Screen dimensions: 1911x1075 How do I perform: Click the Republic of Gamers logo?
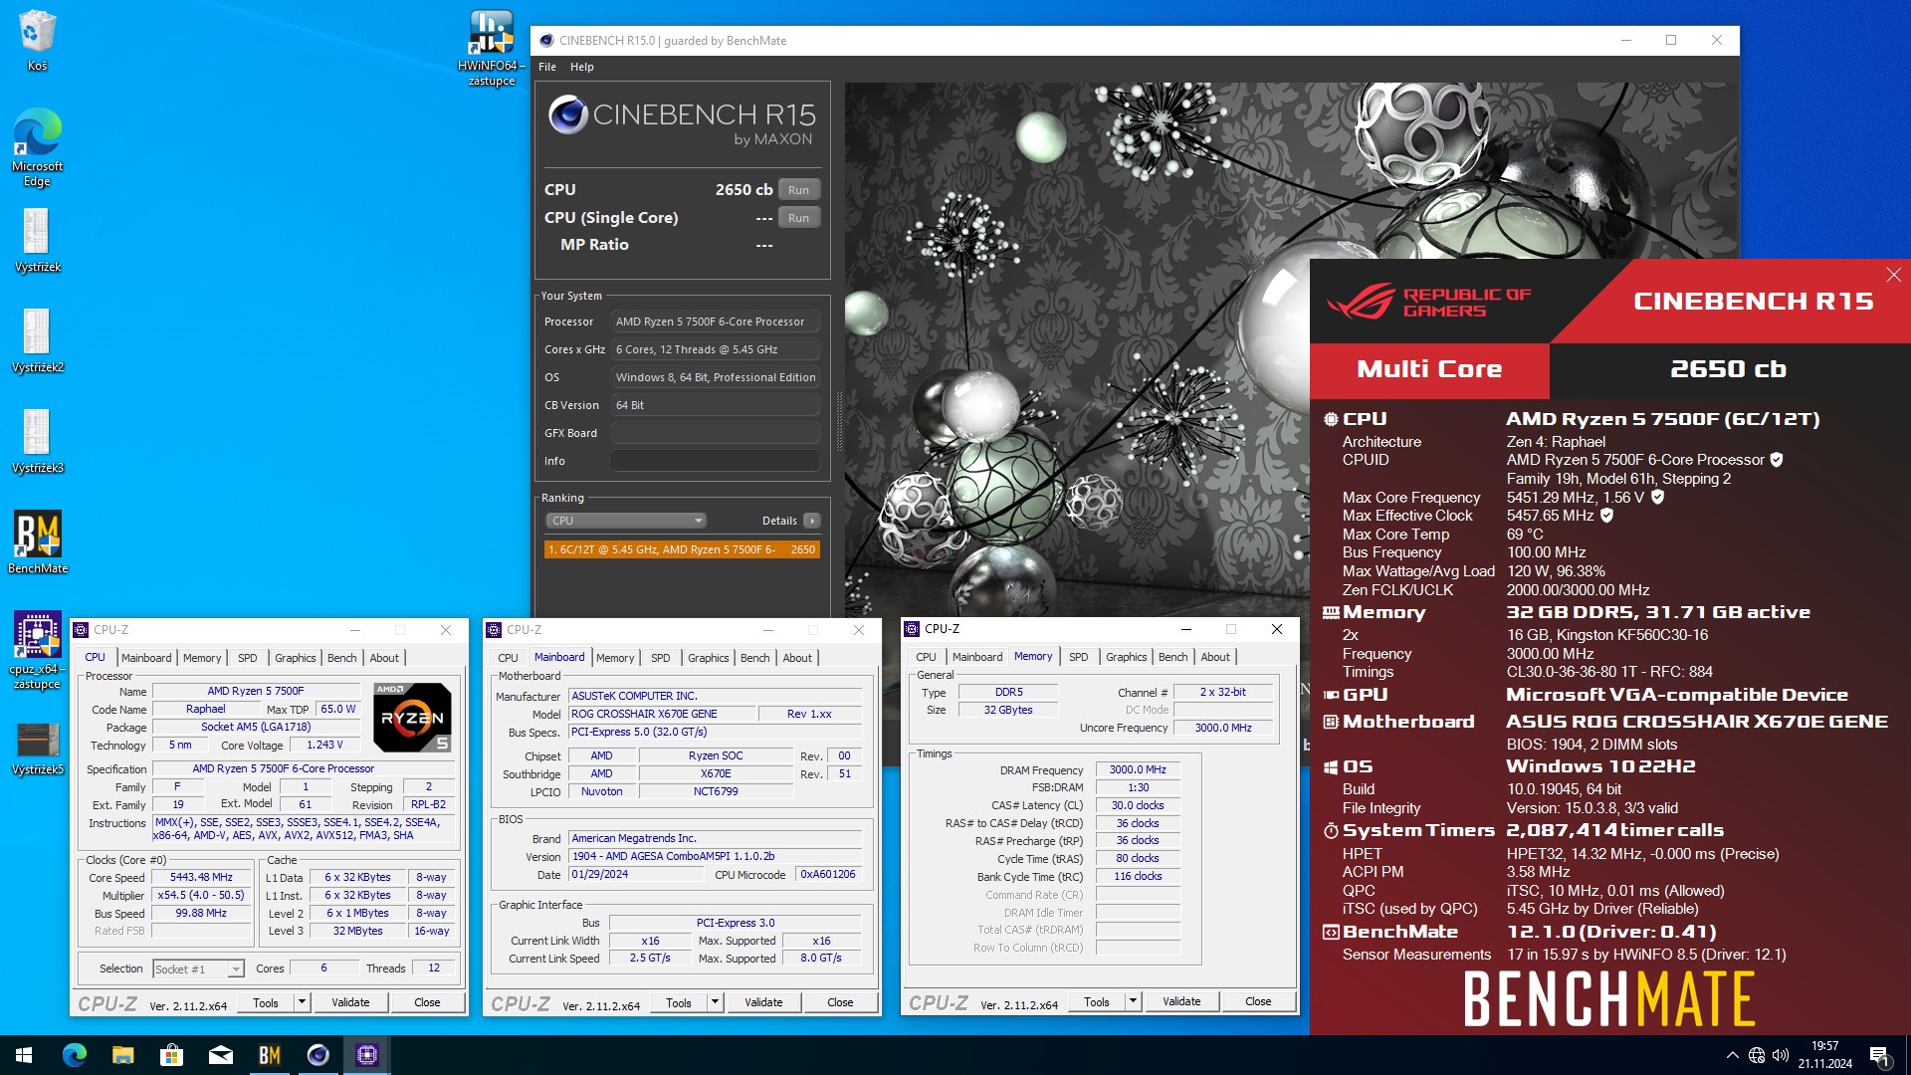(1428, 302)
